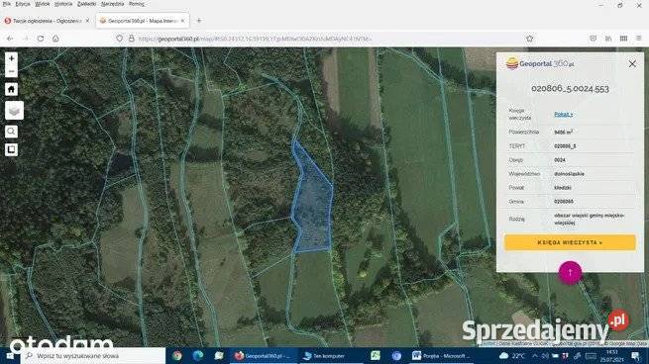Open the browser library icon
649x364 pixels.
pyautogui.click(x=608, y=39)
